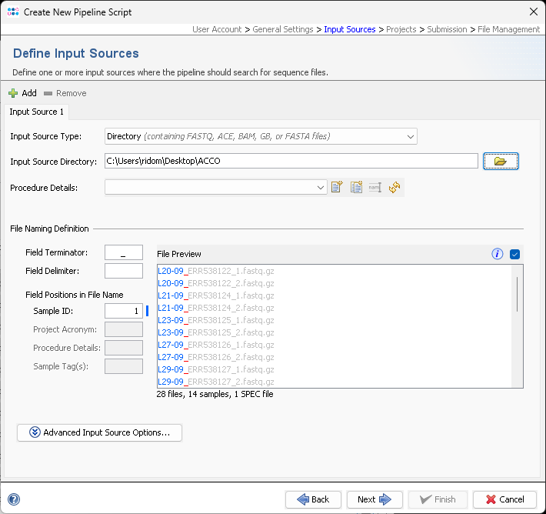Image resolution: width=546 pixels, height=514 pixels.
Task: Toggle the File Preview checkbox
Action: [515, 254]
